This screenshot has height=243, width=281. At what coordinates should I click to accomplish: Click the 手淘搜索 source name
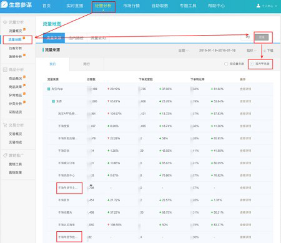(64, 126)
